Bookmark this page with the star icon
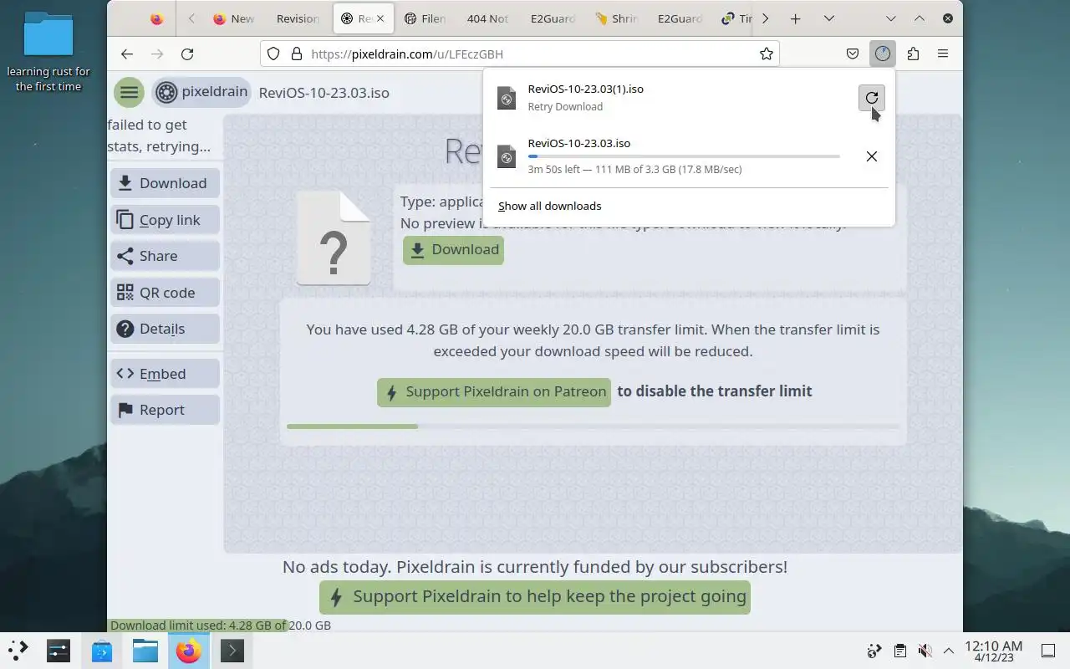 click(766, 54)
